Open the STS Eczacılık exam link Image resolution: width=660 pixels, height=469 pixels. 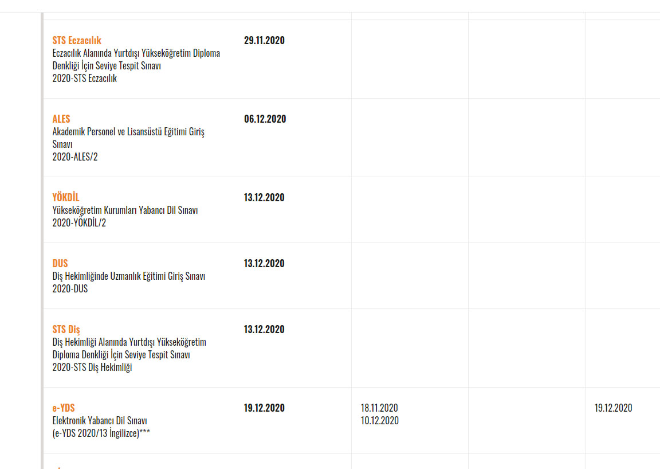(x=77, y=41)
